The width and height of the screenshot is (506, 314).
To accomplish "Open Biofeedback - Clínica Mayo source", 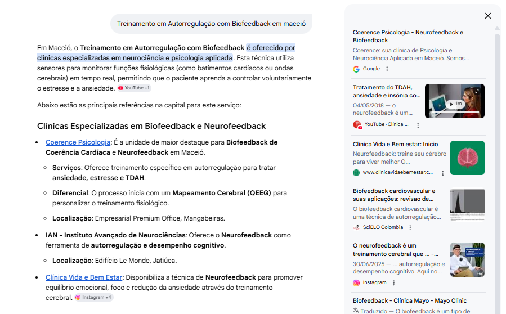I will (410, 300).
